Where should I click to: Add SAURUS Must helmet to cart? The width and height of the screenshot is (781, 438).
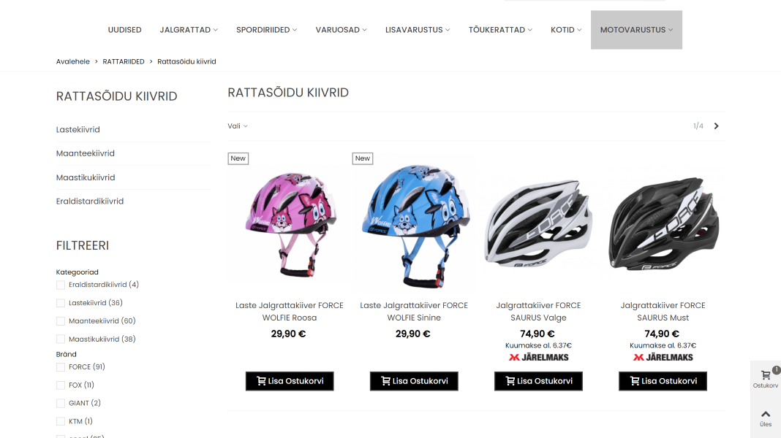tap(663, 381)
